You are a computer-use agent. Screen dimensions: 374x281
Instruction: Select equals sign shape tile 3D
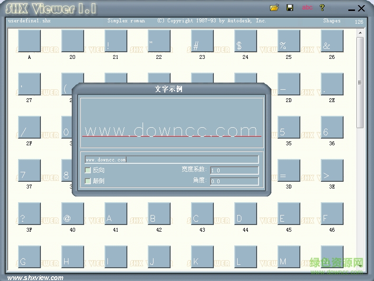point(289,170)
